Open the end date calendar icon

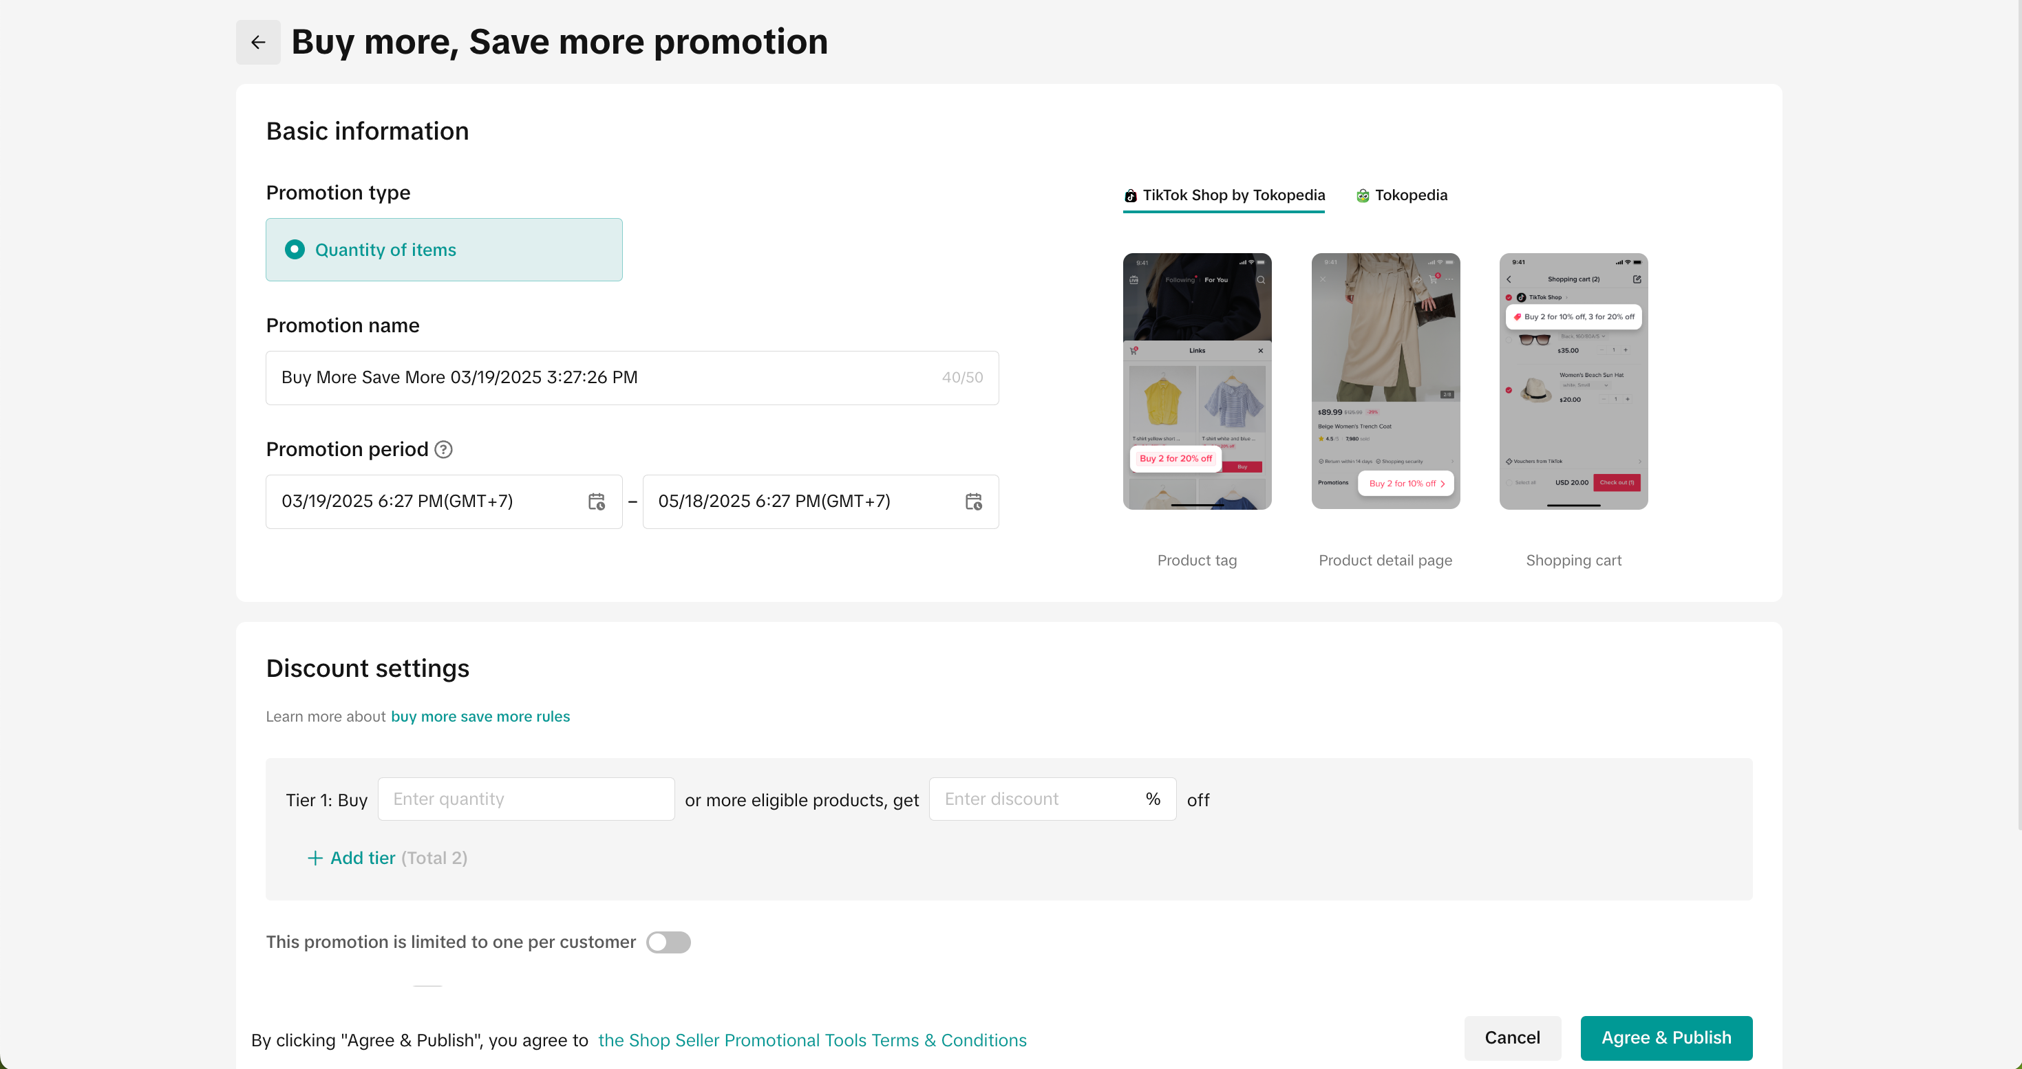coord(973,502)
